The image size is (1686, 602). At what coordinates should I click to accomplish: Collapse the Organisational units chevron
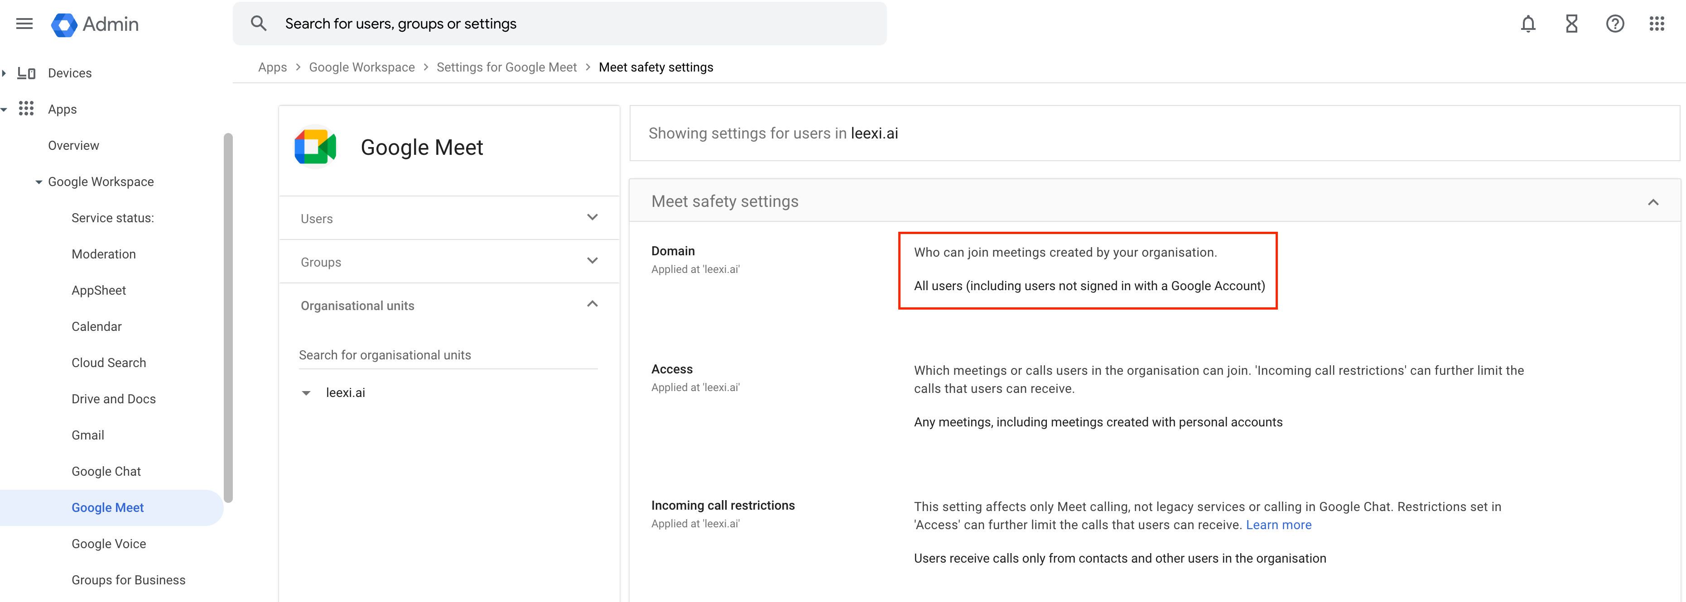click(x=593, y=304)
